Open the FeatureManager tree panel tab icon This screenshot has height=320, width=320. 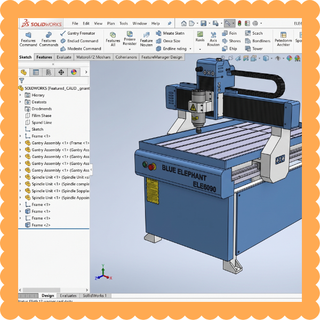point(23,72)
